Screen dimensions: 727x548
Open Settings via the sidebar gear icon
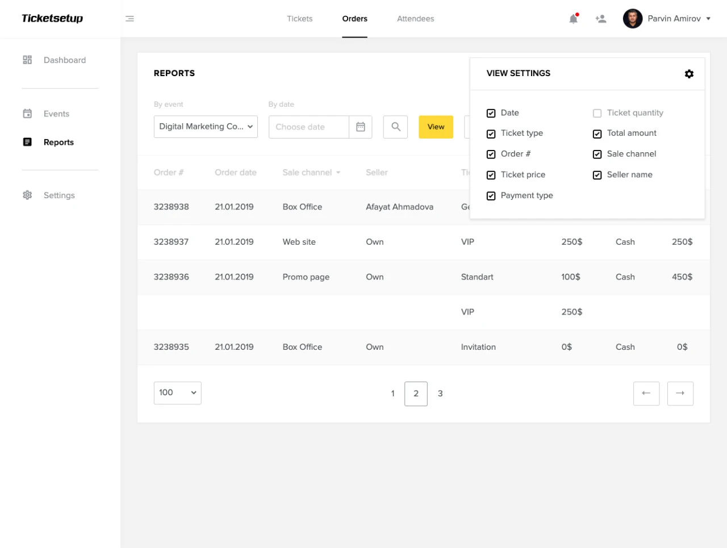[x=27, y=195]
